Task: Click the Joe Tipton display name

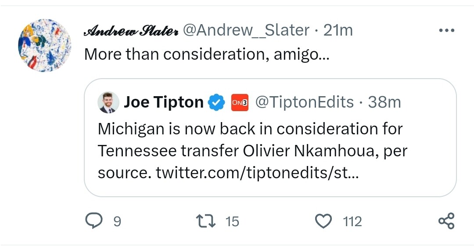Action: (x=164, y=102)
